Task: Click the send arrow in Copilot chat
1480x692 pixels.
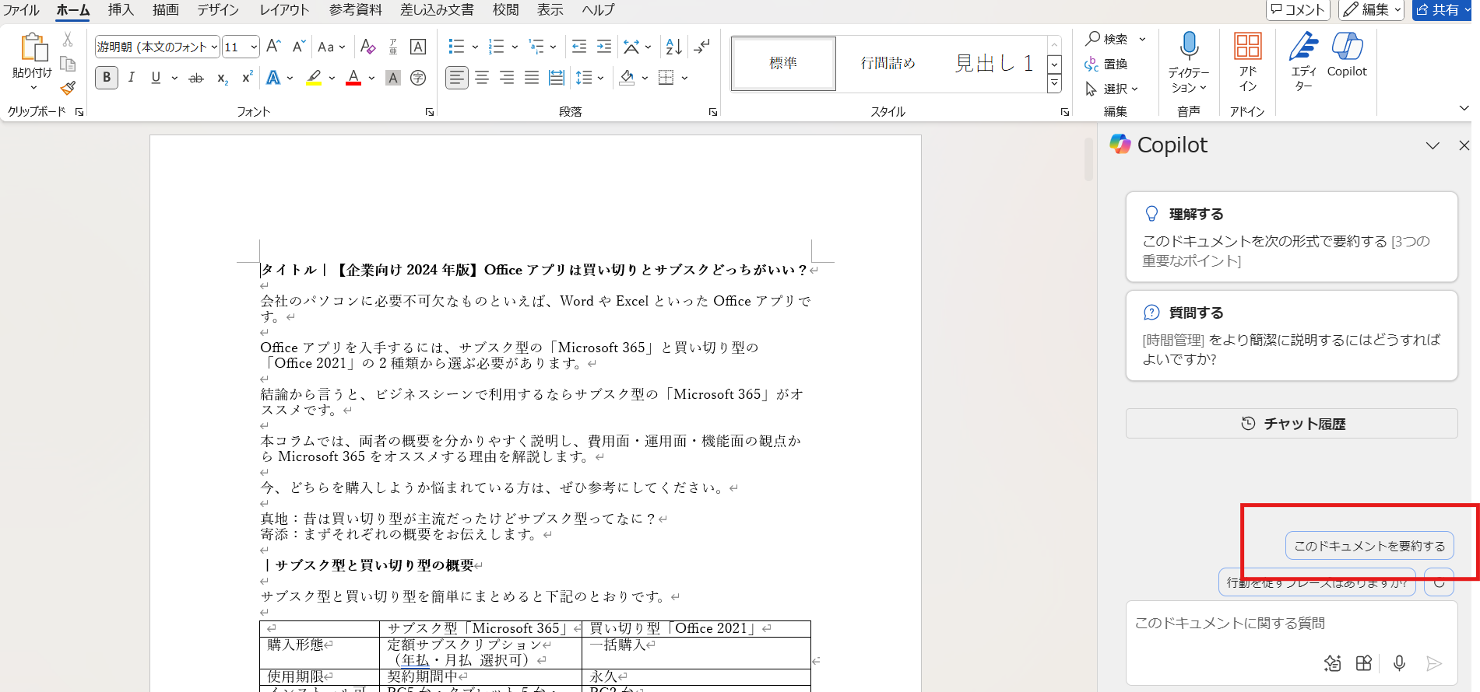Action: 1433,663
